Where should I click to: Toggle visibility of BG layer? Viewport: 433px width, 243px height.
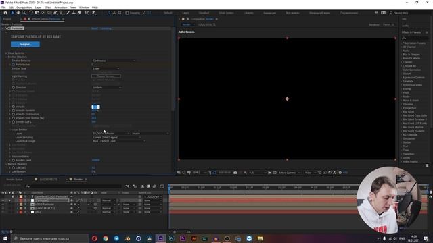point(3,212)
